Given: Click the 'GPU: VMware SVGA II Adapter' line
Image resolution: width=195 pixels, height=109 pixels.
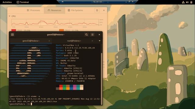Looking at the screenshot, I should [76, 78].
